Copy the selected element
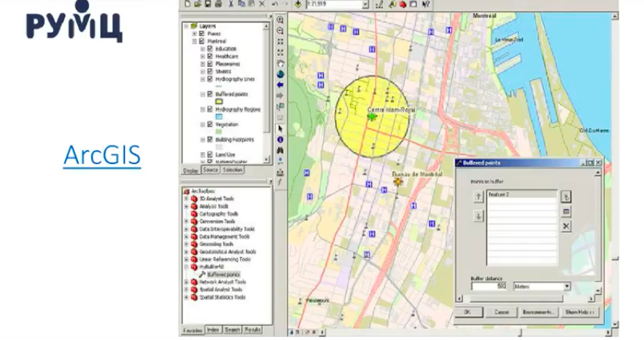 [241, 4]
